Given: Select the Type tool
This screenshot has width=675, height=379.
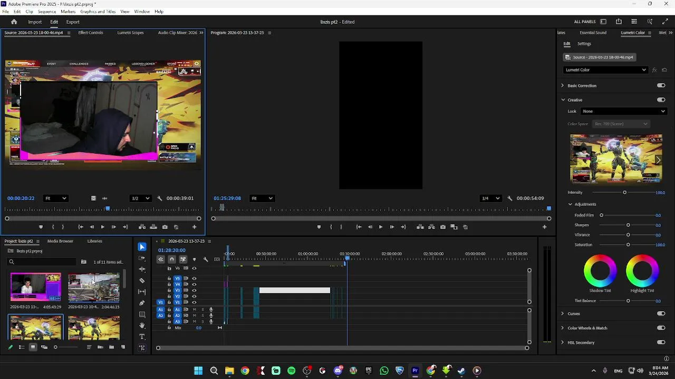Looking at the screenshot, I should point(142,336).
